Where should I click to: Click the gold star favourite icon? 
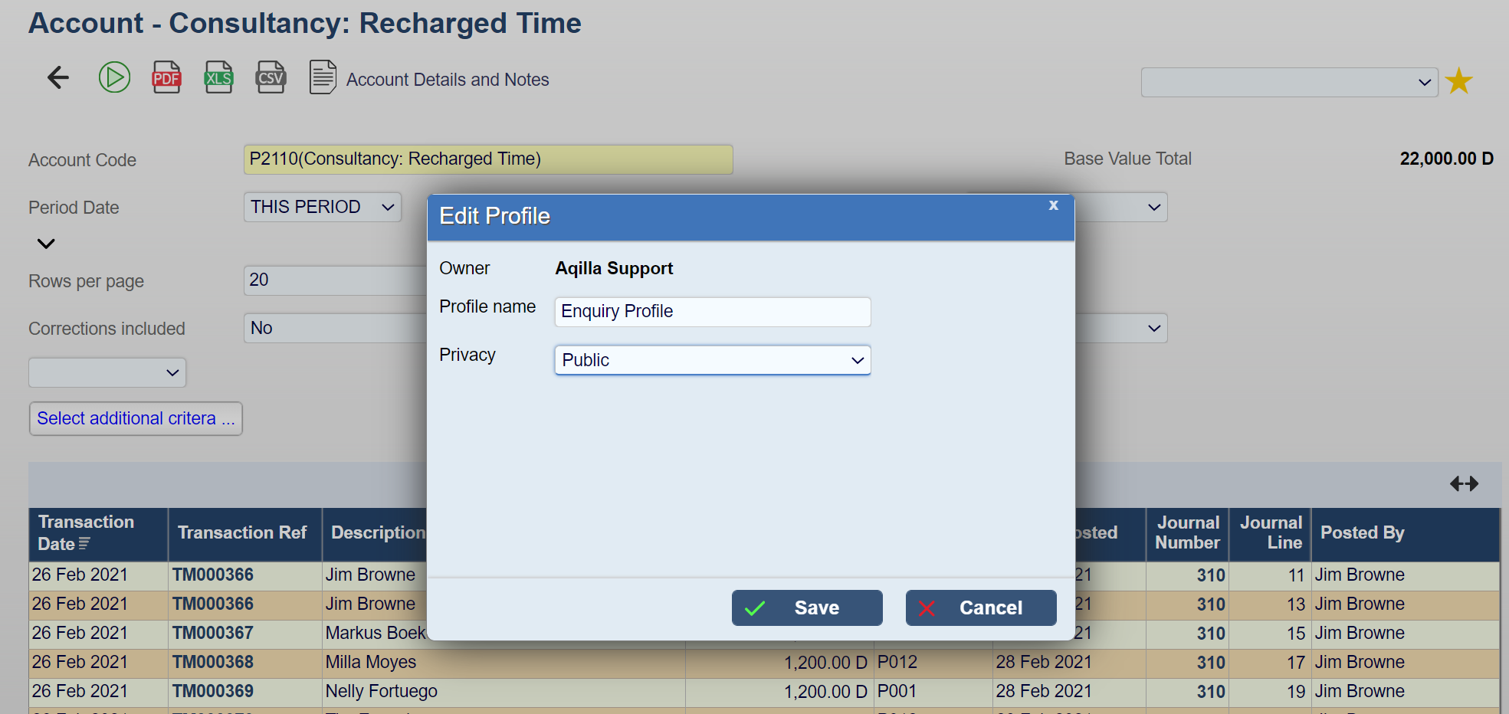coord(1458,81)
